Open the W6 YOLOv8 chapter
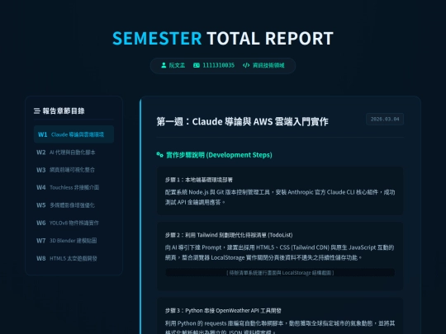Screen dimensions: 446x334 pos(74,223)
